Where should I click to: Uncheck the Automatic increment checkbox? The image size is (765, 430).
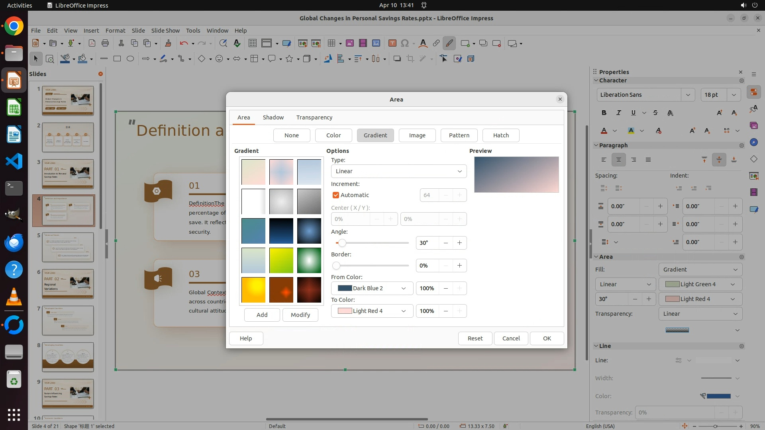pyautogui.click(x=335, y=195)
